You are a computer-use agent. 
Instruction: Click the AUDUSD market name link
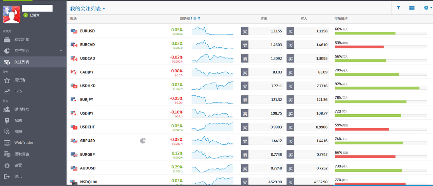point(88,168)
